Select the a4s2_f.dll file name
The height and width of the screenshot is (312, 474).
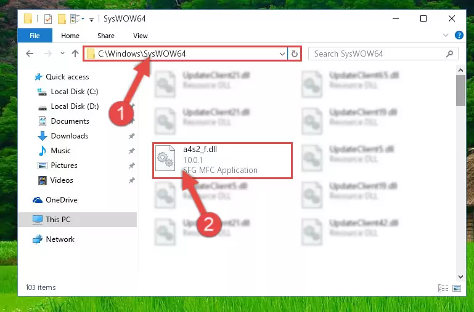pyautogui.click(x=200, y=150)
